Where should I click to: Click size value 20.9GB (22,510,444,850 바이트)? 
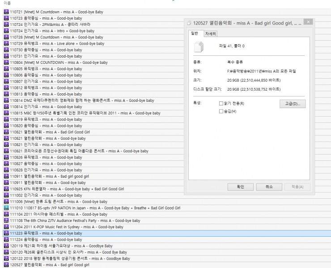click(254, 80)
